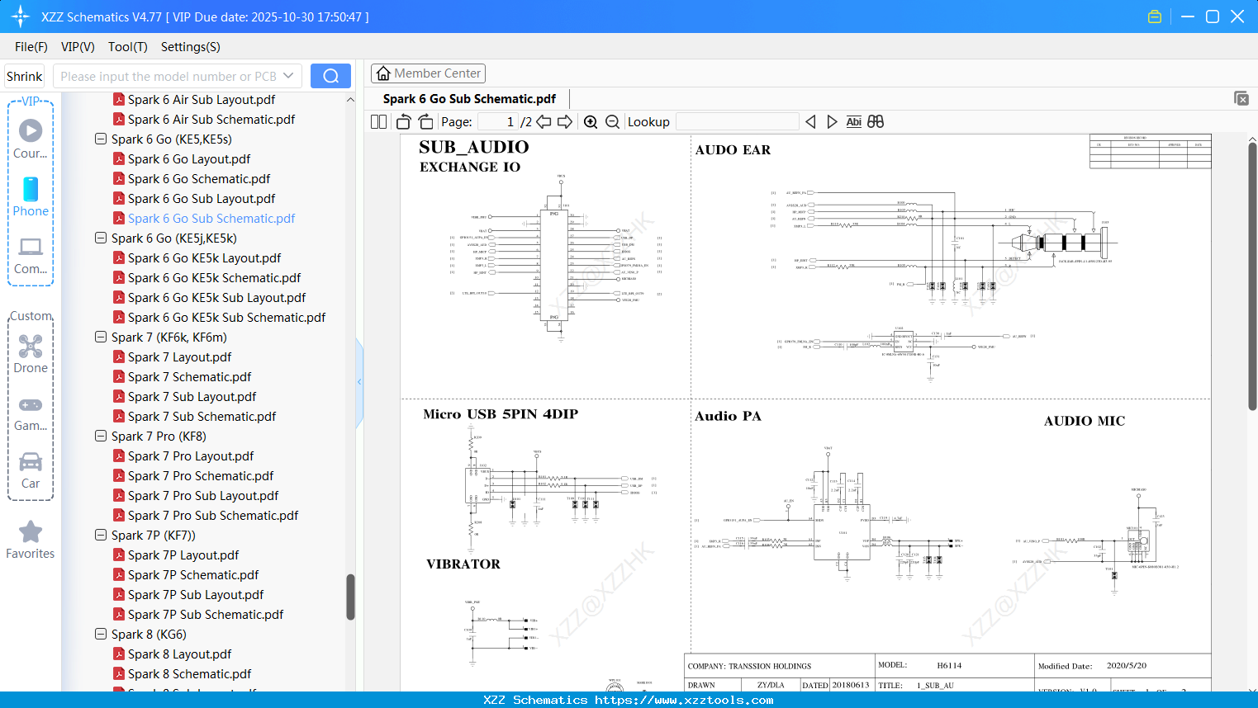Open the VIP menu
The height and width of the screenshot is (708, 1258).
77,47
